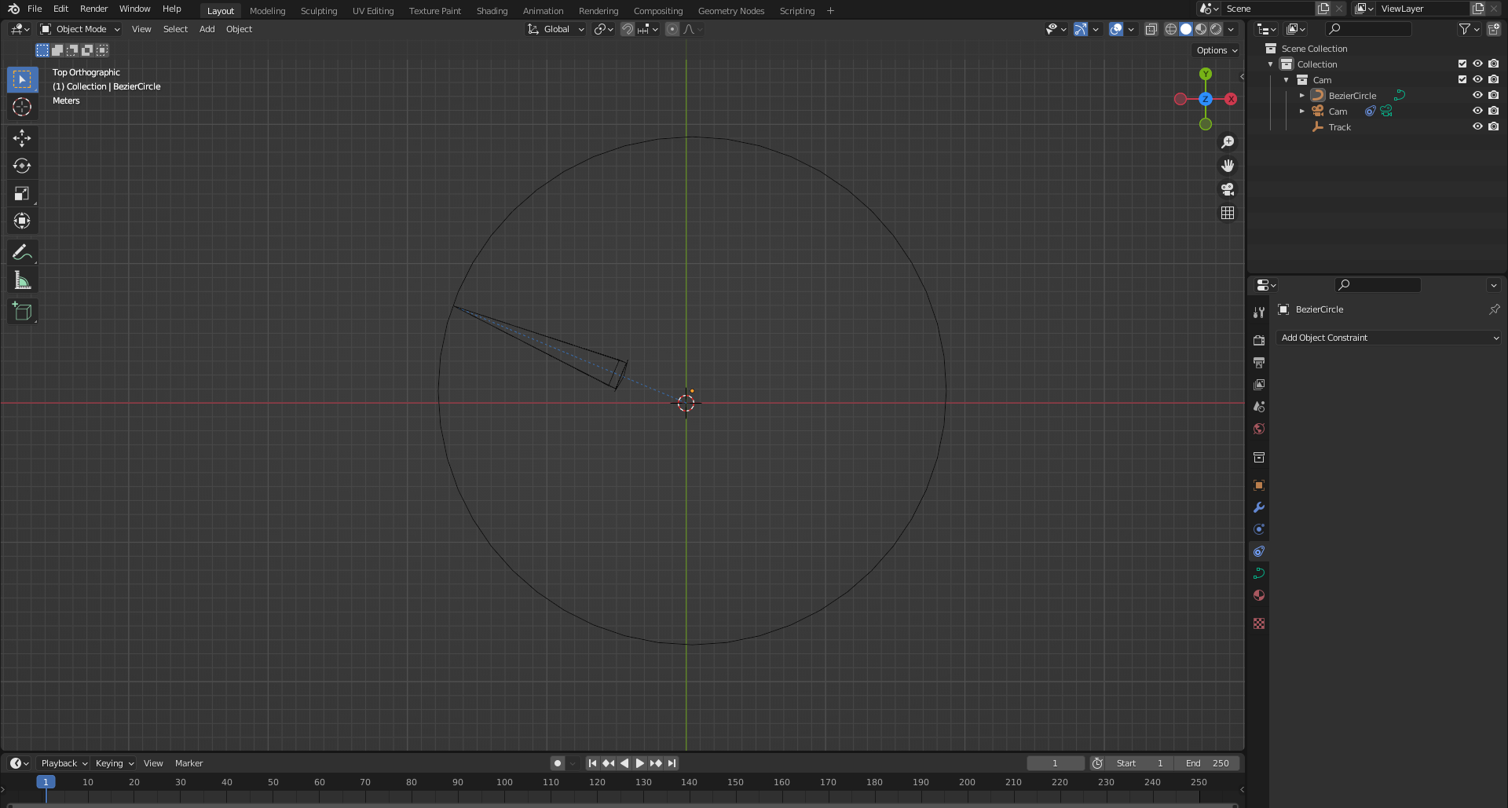The image size is (1508, 808).
Task: Open the Object Mode dropdown
Action: coord(80,29)
